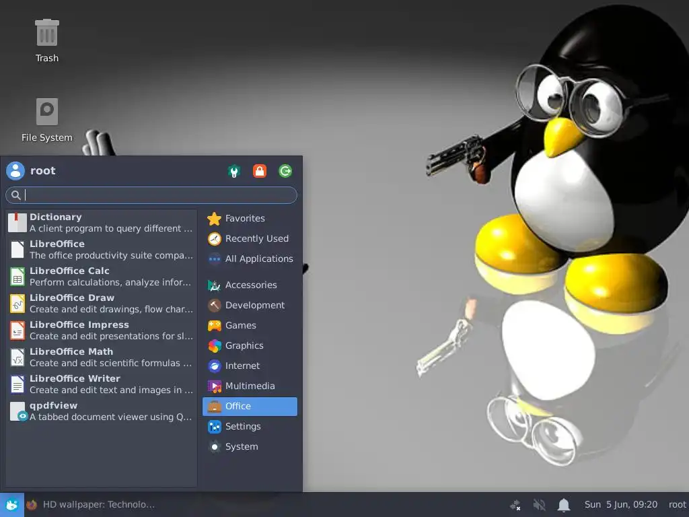Open the Development category
Screen dimensions: 689x517
pyautogui.click(x=250, y=306)
